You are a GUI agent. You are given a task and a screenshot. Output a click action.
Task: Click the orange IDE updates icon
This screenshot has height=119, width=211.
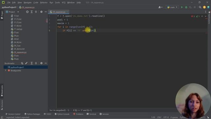(204, 7)
